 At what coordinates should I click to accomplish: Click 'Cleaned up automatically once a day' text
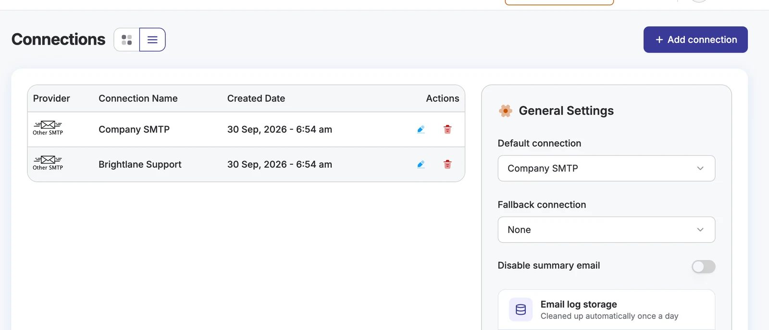(x=609, y=316)
